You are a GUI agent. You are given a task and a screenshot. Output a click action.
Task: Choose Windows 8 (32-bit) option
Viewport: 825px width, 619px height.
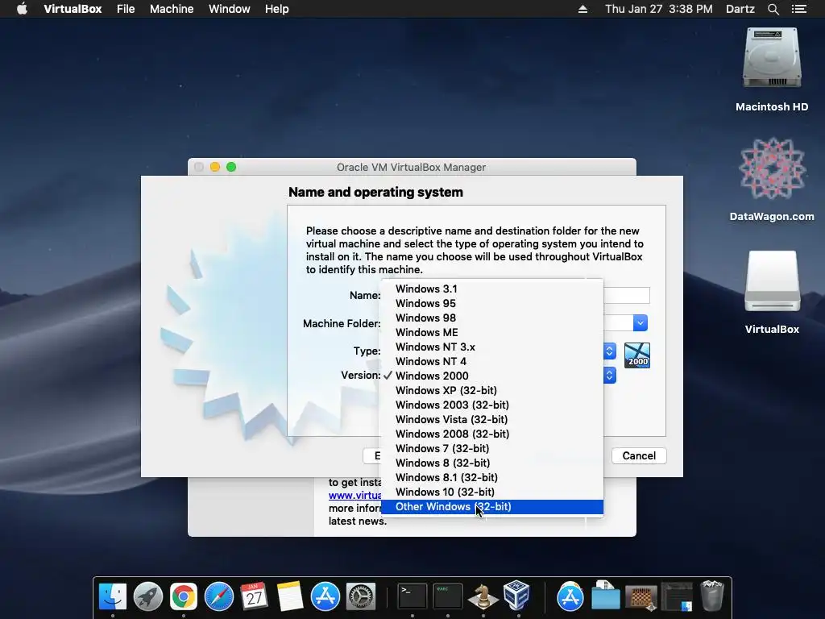point(492,463)
